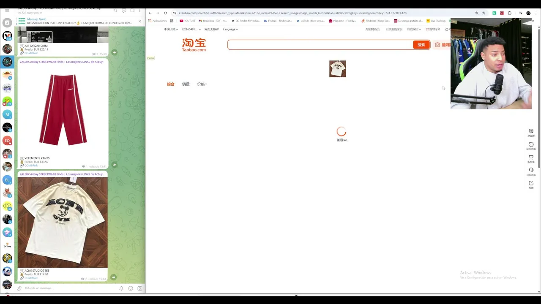Open the M avatar chat

[7, 114]
